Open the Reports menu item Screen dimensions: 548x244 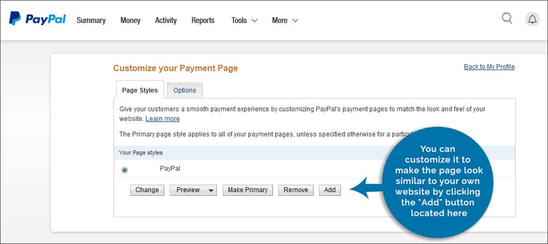pyautogui.click(x=203, y=20)
